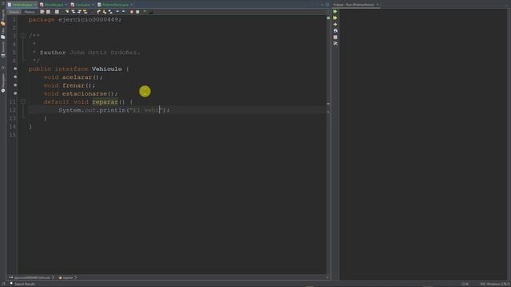The height and width of the screenshot is (287, 511).
Task: Show opened documents list arrow
Action: click(x=322, y=5)
